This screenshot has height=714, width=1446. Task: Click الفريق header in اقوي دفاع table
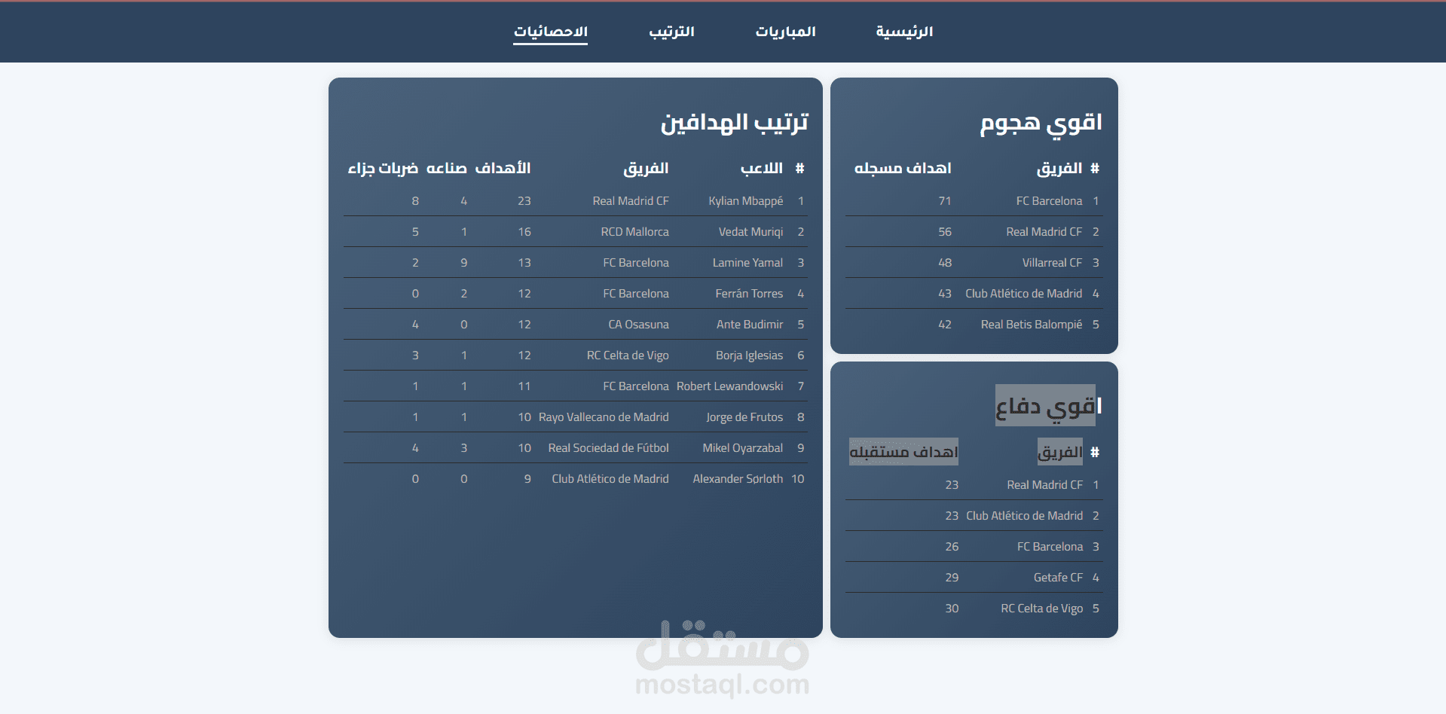[1060, 452]
